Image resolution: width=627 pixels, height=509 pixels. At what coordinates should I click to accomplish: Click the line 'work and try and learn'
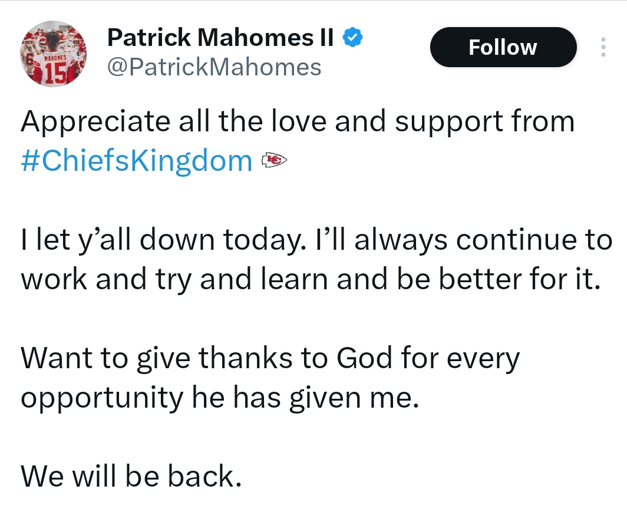pos(311,279)
